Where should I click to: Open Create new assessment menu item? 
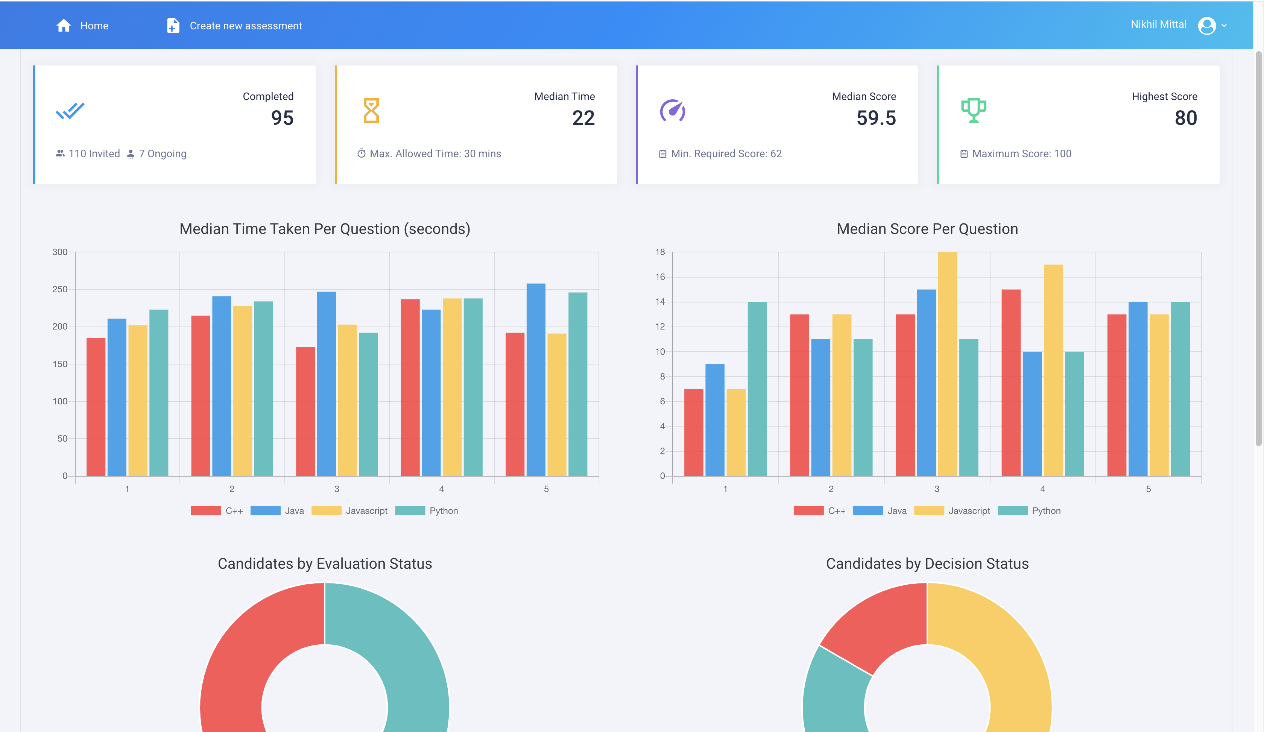(245, 26)
